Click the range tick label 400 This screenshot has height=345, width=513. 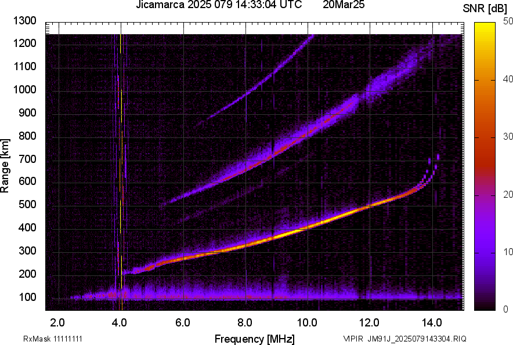pyautogui.click(x=27, y=227)
